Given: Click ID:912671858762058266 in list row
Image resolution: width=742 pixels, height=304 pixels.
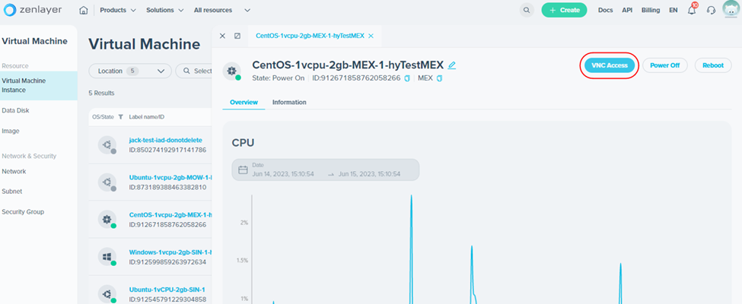Looking at the screenshot, I should point(167,224).
